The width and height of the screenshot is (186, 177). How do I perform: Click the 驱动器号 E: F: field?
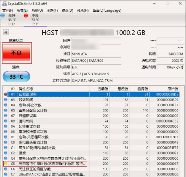pos(96,67)
